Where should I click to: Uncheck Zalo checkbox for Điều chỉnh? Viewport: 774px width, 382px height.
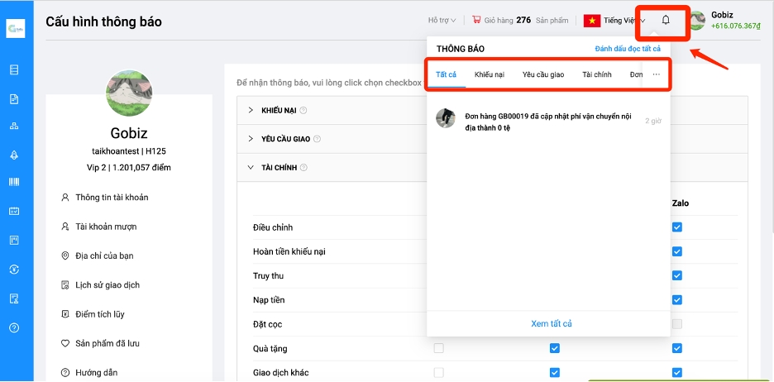coord(677,227)
